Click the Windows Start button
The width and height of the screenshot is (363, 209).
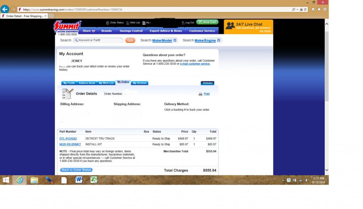pyautogui.click(x=6, y=180)
